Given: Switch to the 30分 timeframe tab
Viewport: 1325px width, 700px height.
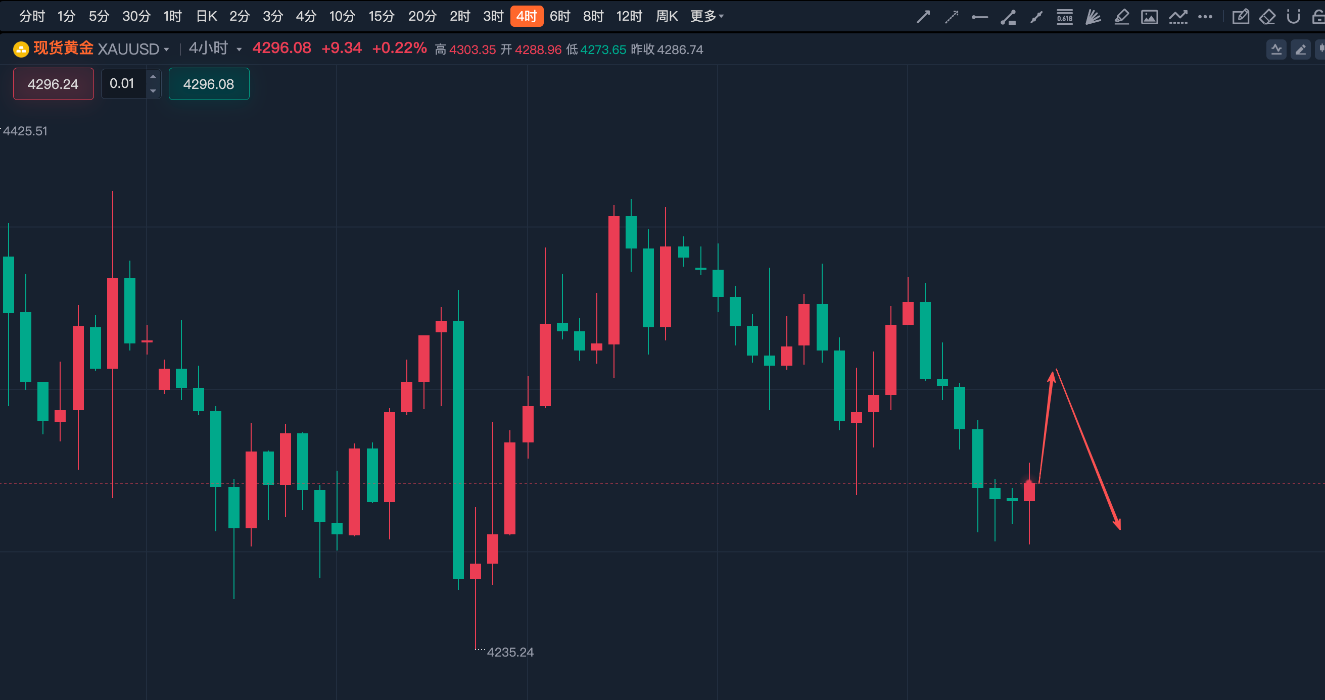Looking at the screenshot, I should click(x=136, y=17).
